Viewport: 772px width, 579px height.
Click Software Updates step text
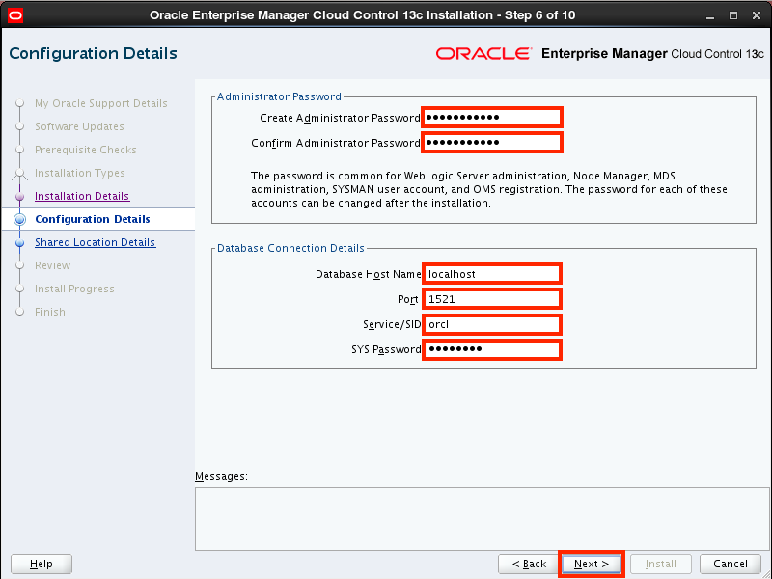click(x=79, y=126)
